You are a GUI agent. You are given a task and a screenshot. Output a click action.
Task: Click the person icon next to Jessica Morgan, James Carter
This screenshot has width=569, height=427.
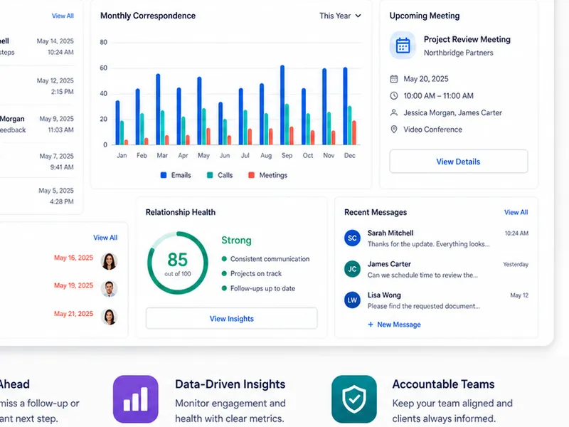394,112
